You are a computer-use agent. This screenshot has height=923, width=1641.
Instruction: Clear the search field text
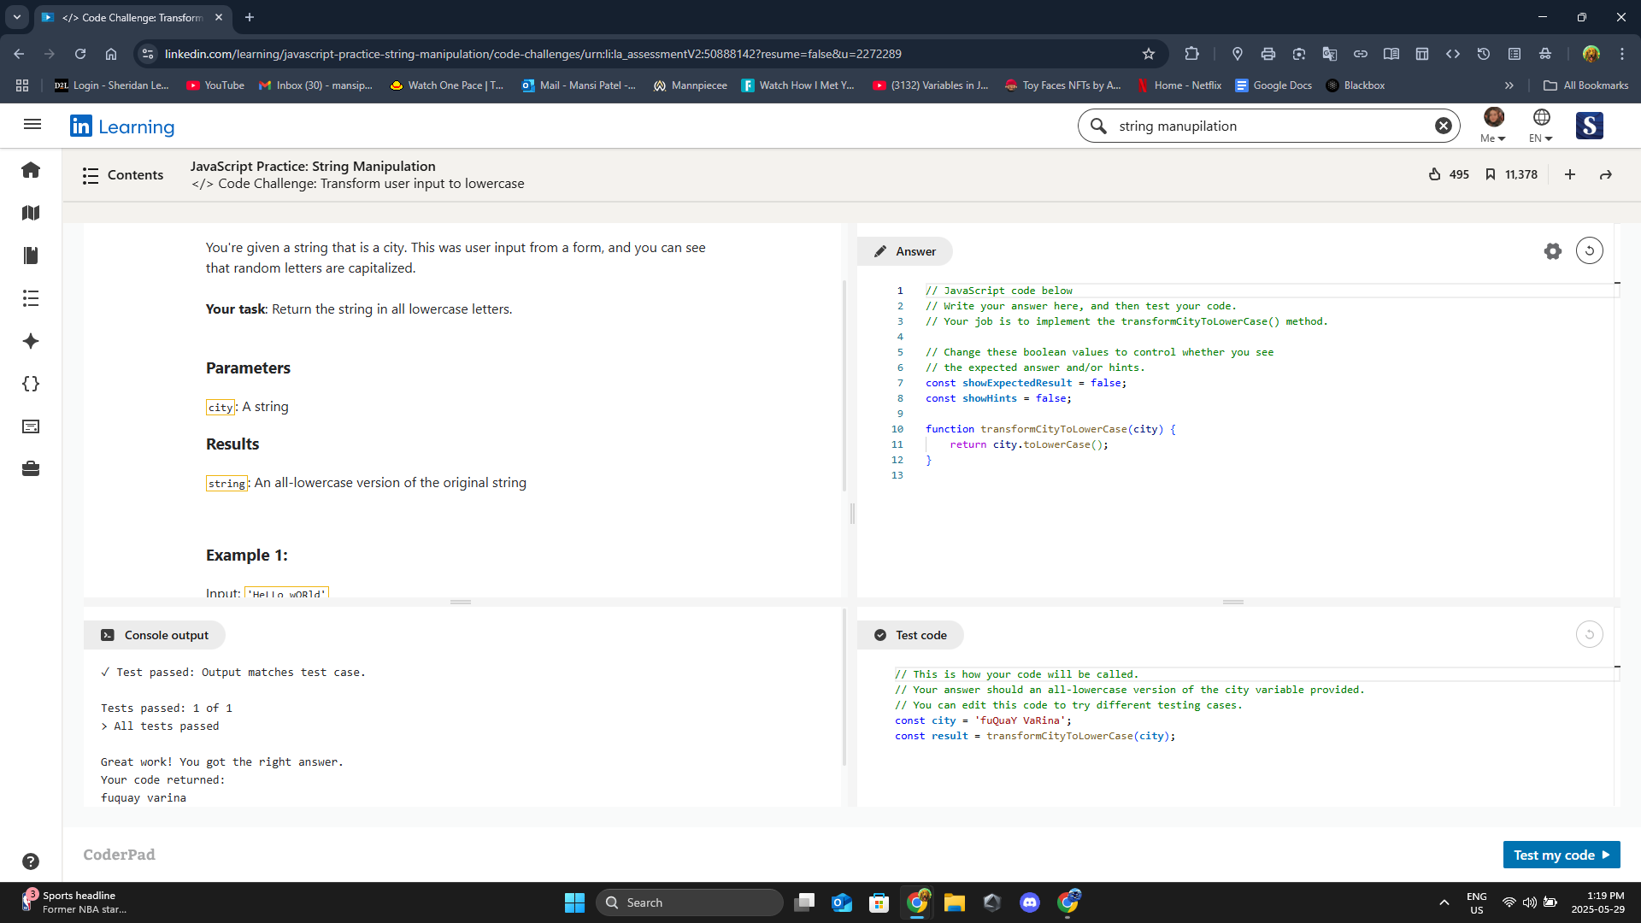pos(1443,126)
